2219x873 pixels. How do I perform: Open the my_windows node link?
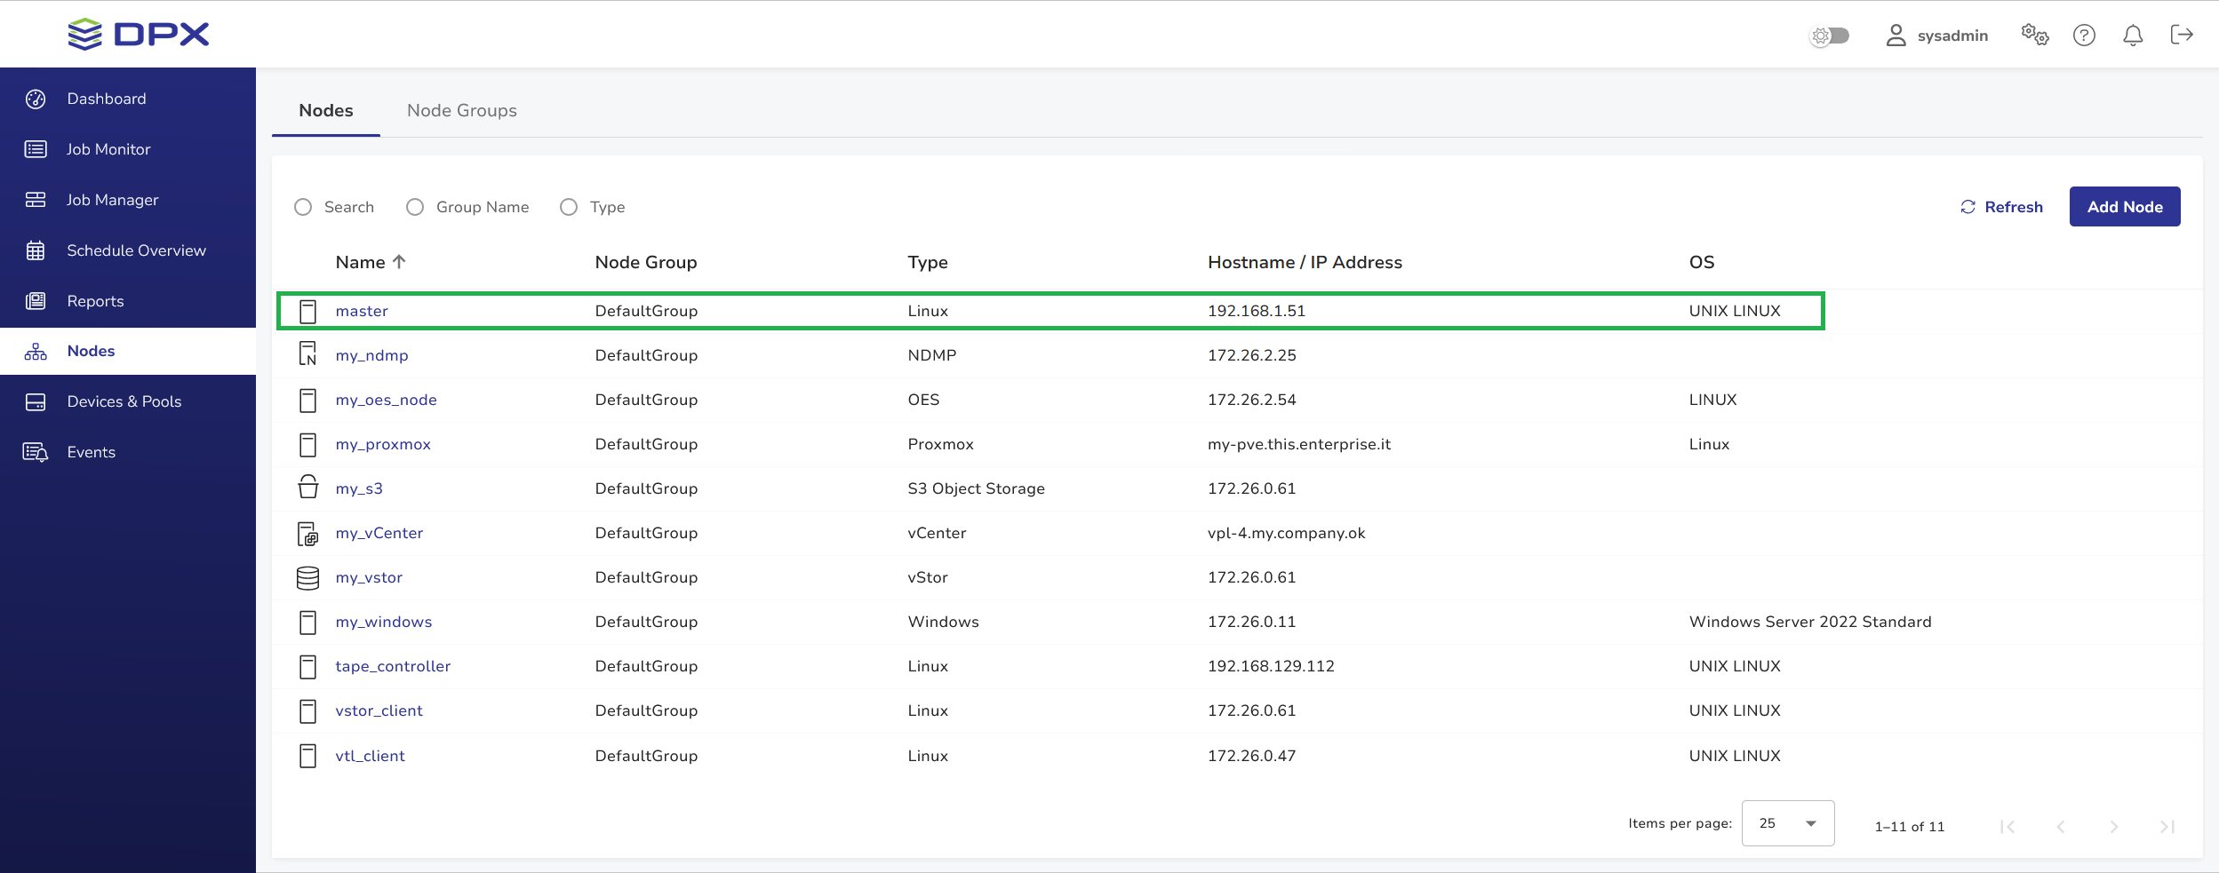(x=384, y=622)
